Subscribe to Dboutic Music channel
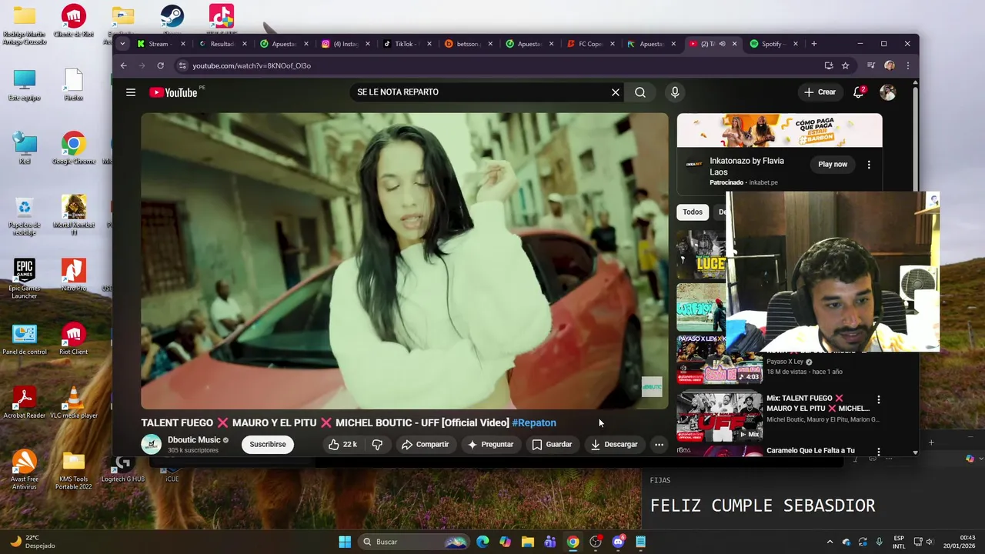Viewport: 985px width, 554px height. tap(268, 444)
